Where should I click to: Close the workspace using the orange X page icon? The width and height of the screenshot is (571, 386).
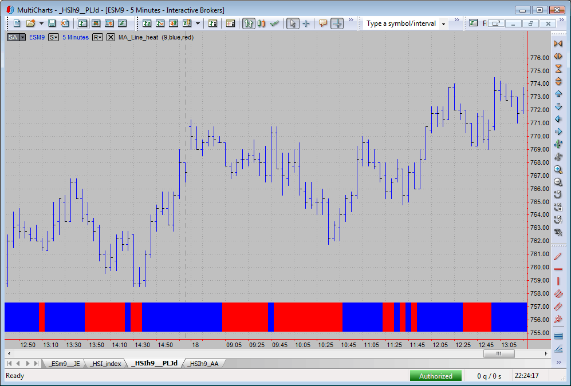coord(65,23)
